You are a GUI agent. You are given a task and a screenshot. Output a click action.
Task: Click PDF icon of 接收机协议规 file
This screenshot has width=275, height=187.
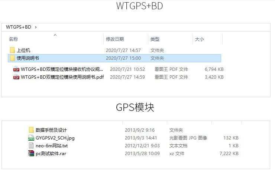[16, 69]
